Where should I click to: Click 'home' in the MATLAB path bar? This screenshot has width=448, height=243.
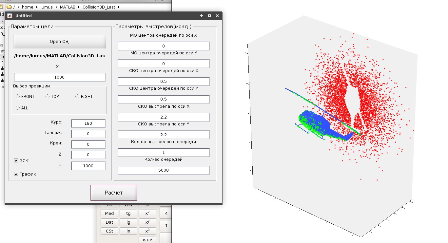(x=28, y=7)
